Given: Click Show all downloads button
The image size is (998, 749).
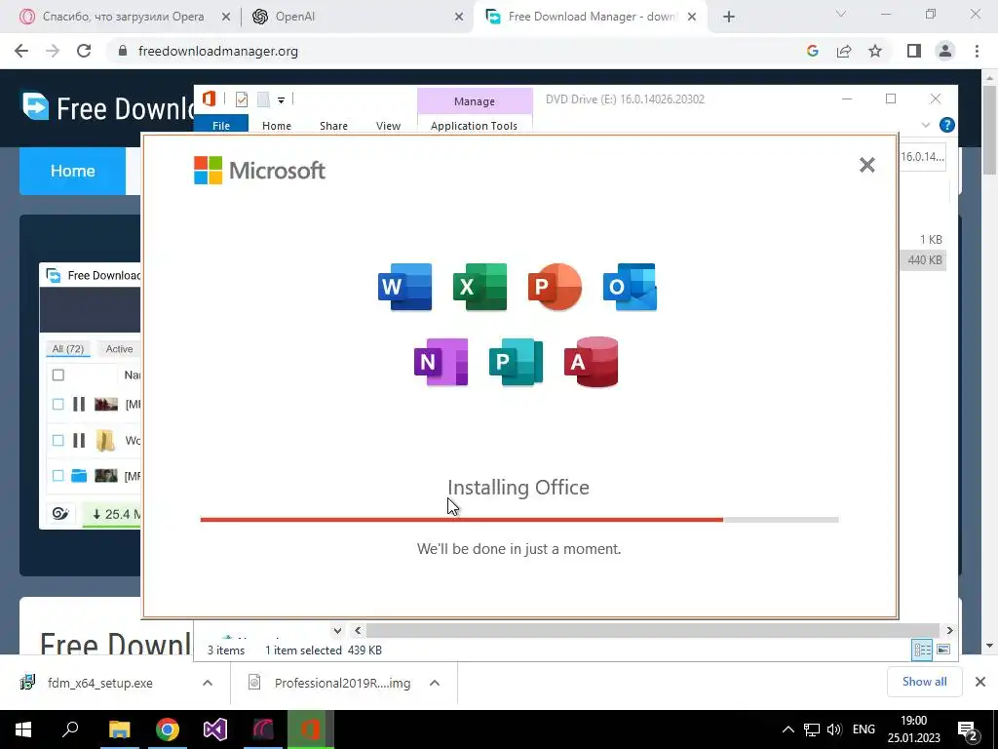Looking at the screenshot, I should tap(924, 682).
